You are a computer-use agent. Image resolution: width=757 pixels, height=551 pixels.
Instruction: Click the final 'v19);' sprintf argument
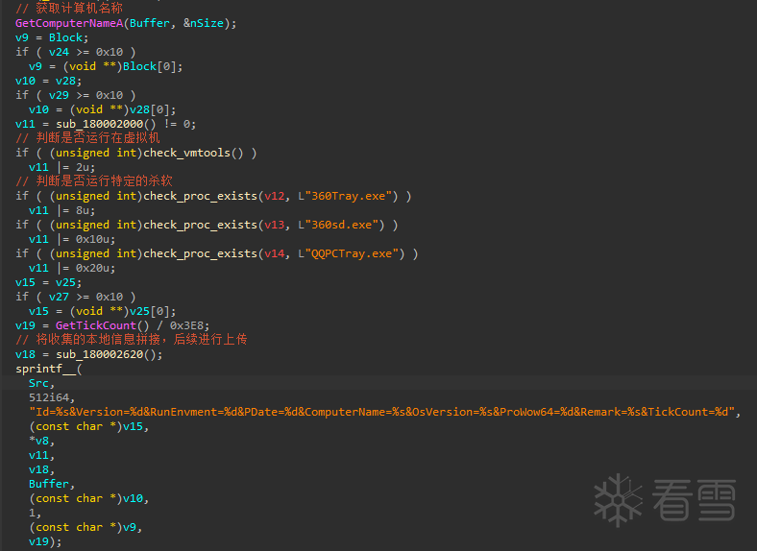coord(45,541)
